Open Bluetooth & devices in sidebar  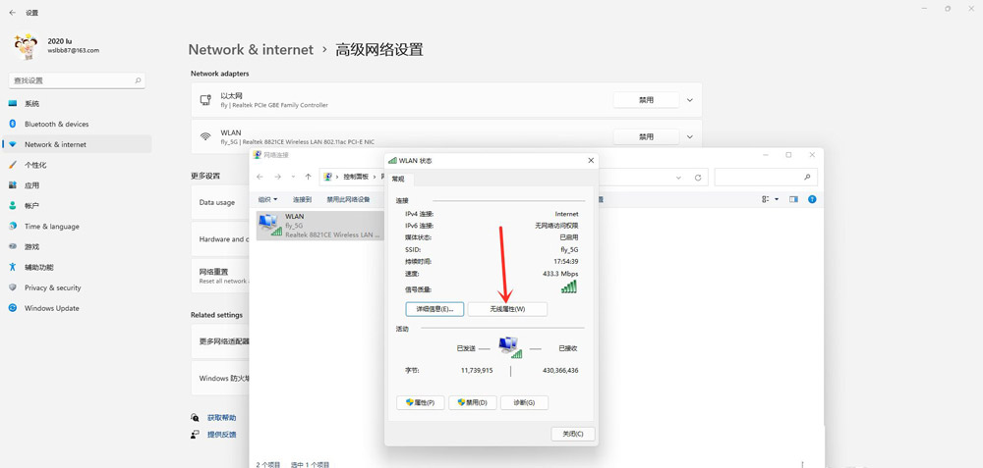tap(56, 124)
